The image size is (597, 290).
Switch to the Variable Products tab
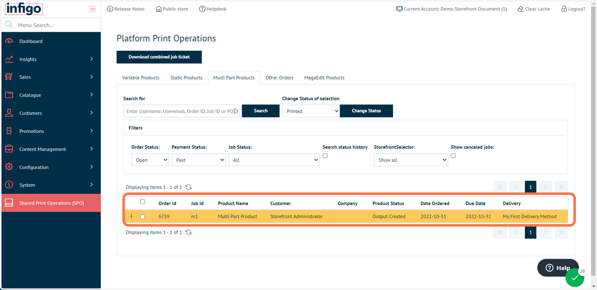(141, 78)
